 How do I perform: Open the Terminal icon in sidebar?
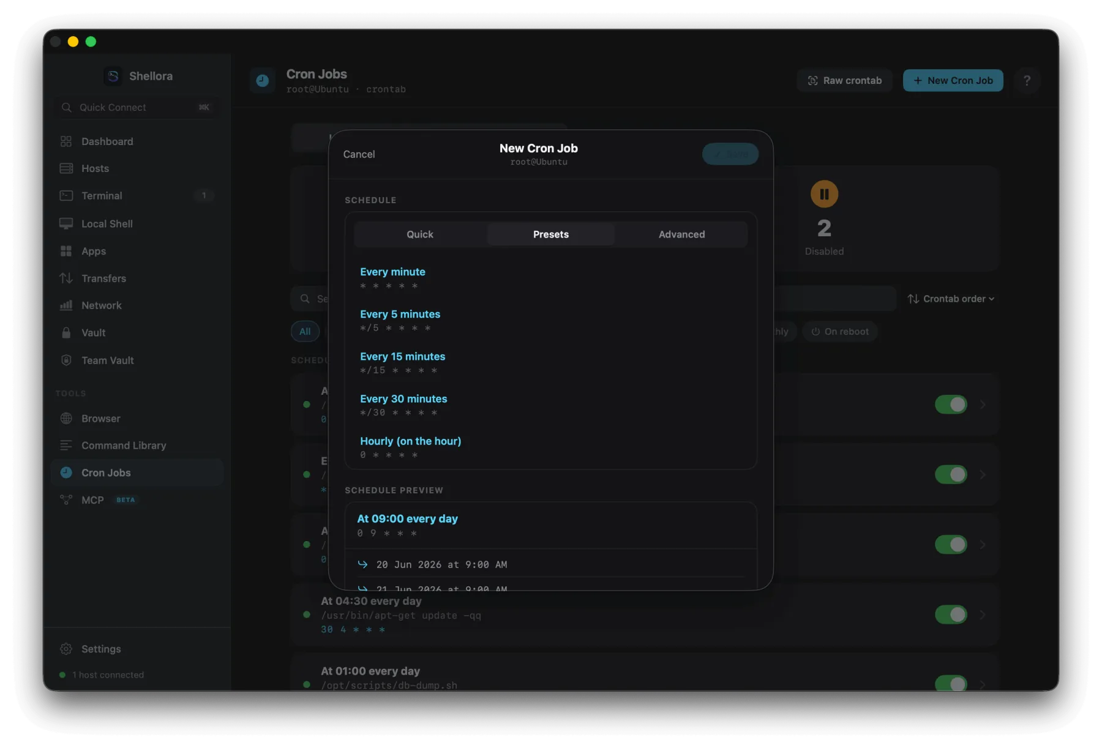coord(66,196)
